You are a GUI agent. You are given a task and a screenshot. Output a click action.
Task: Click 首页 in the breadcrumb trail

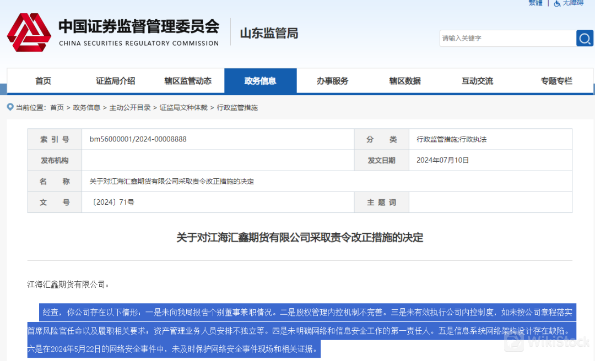[57, 108]
